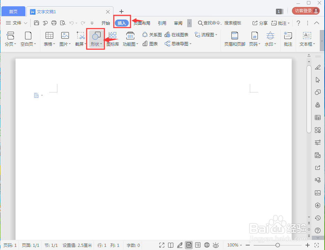Open the 水印 watermark tool

(270, 39)
